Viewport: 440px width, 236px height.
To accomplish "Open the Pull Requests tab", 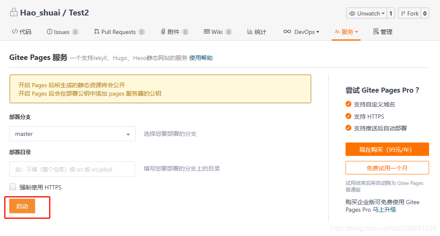I will [x=120, y=32].
